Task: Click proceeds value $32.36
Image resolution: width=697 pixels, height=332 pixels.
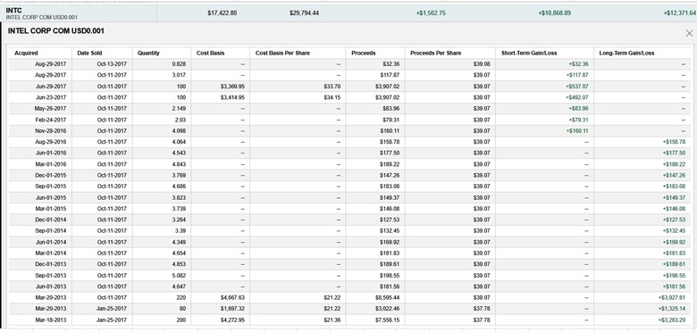Action: coord(390,64)
